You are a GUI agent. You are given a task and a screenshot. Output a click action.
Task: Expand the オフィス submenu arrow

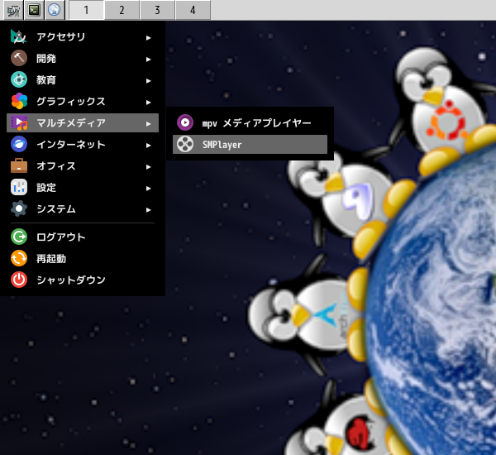pyautogui.click(x=148, y=167)
